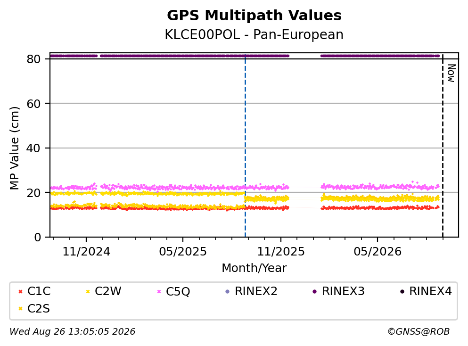The height and width of the screenshot is (346, 468).
Task: Click the blue dashed vertical marker line
Action: click(x=246, y=146)
